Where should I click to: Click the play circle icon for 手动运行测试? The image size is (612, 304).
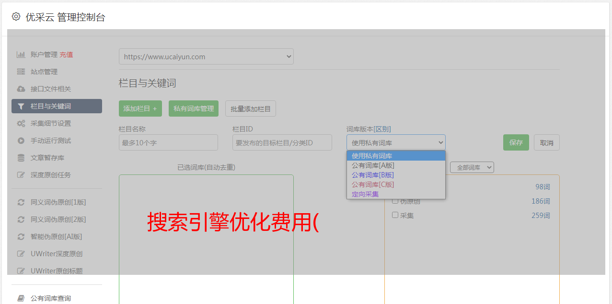pos(21,141)
